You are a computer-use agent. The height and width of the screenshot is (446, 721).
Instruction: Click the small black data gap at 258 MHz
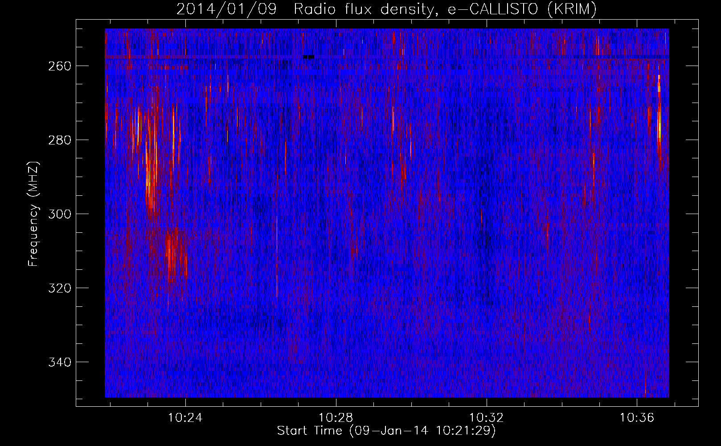pyautogui.click(x=308, y=57)
